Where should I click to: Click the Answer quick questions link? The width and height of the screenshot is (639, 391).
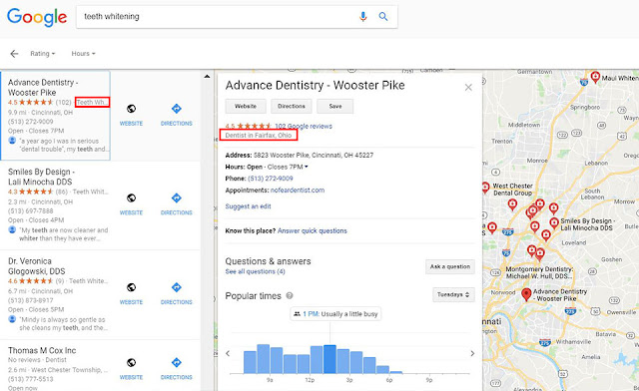(313, 231)
